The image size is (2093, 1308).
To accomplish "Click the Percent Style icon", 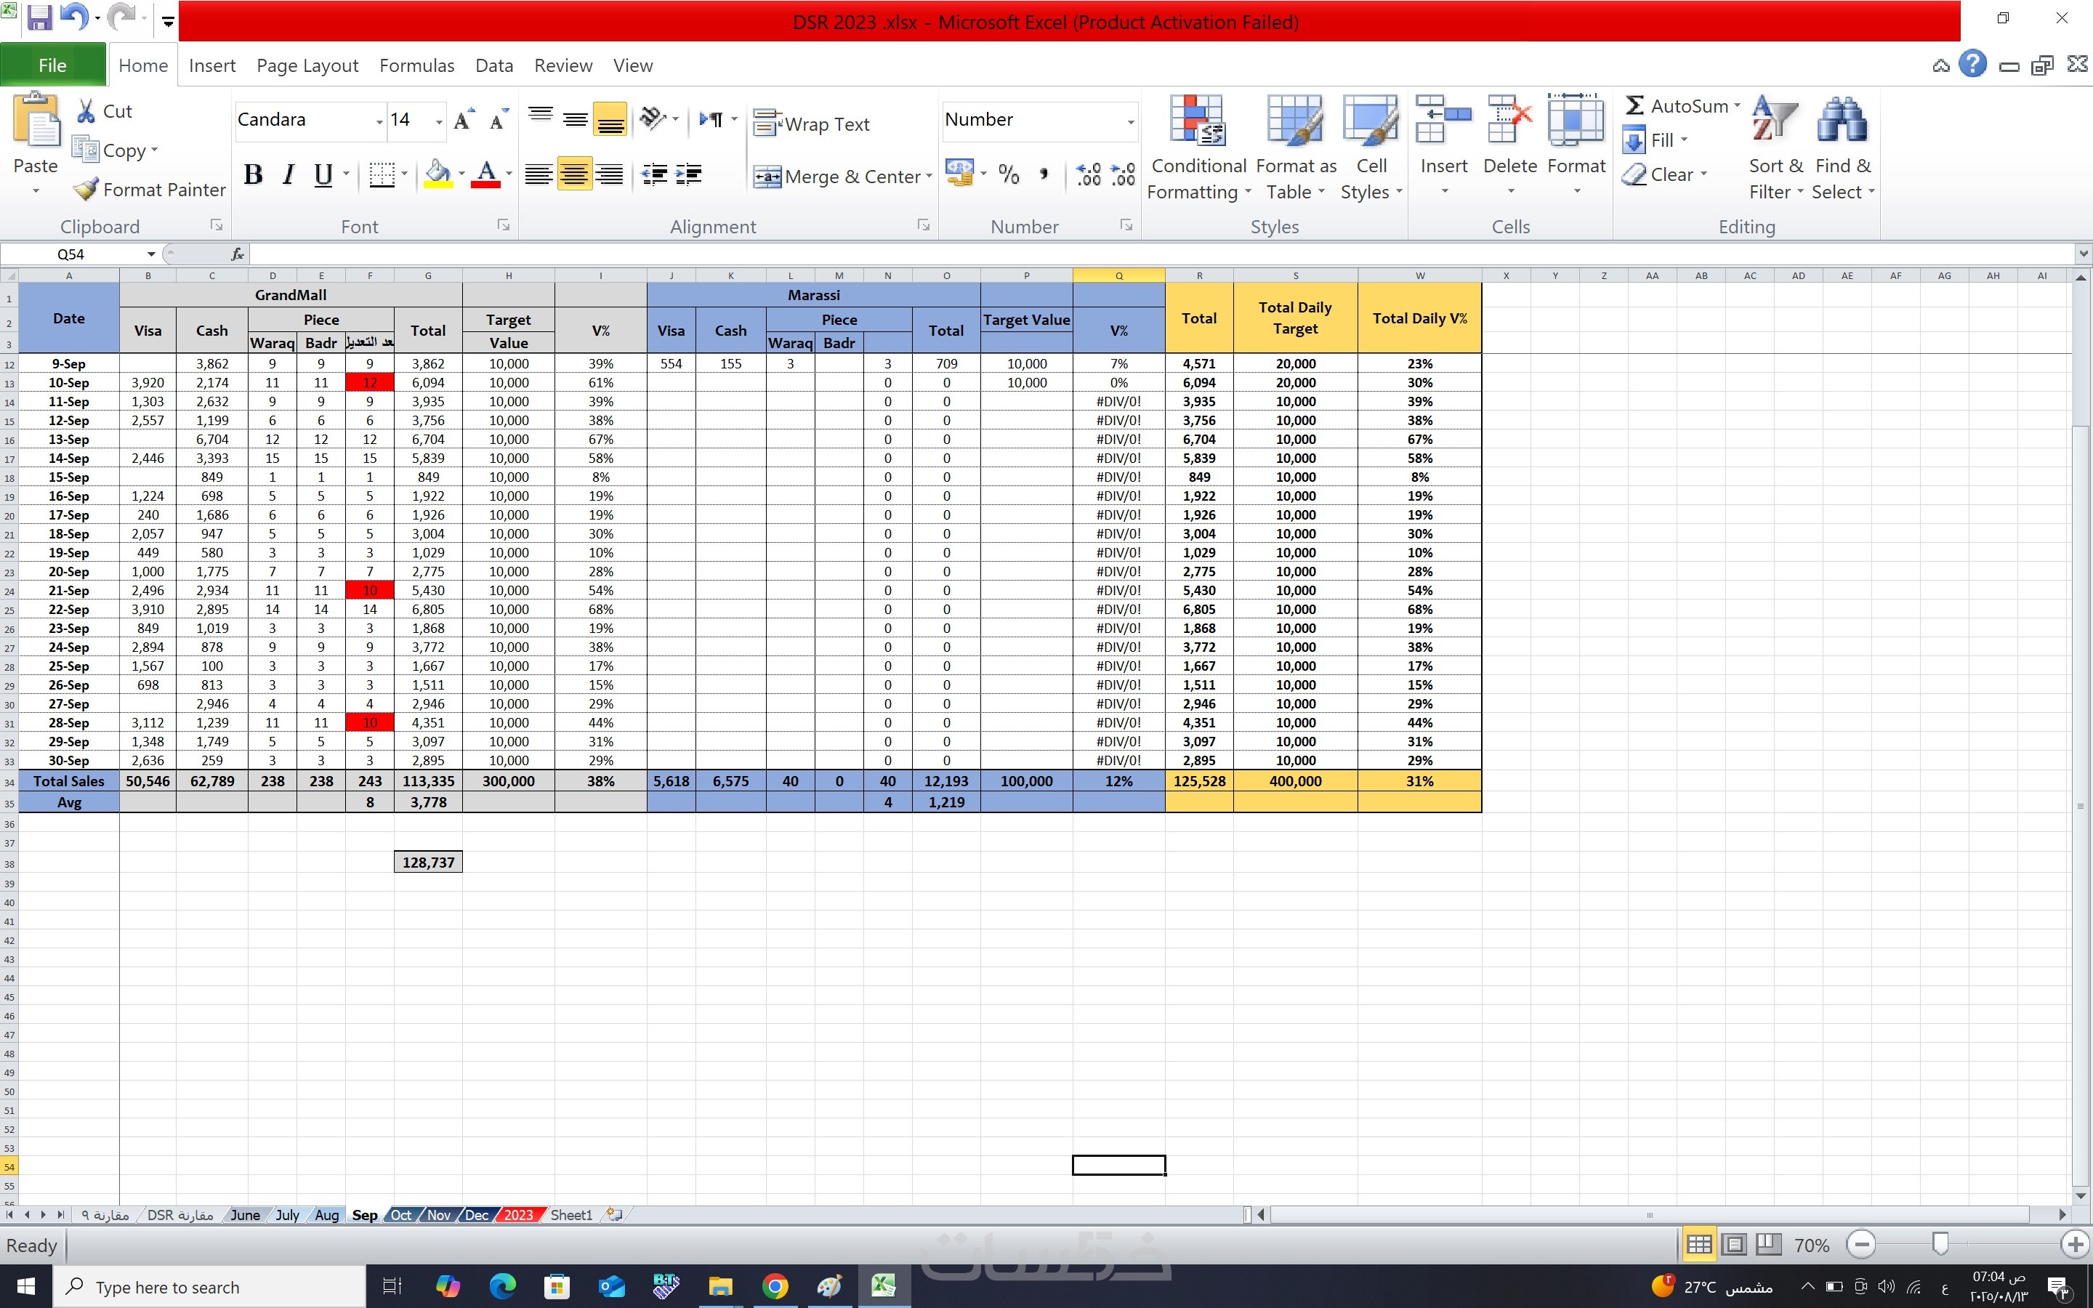I will pos(1009,174).
